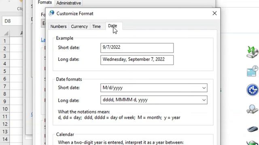Switch to the Numbers tab

[58, 27]
